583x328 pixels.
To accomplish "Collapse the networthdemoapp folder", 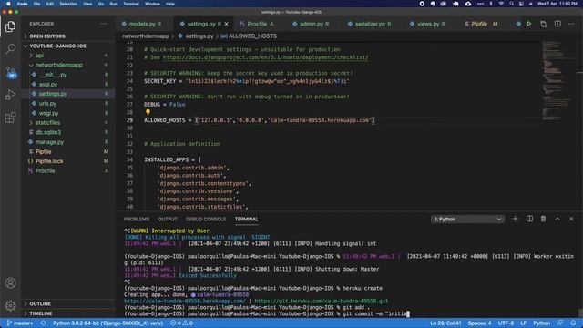I will 58,65.
